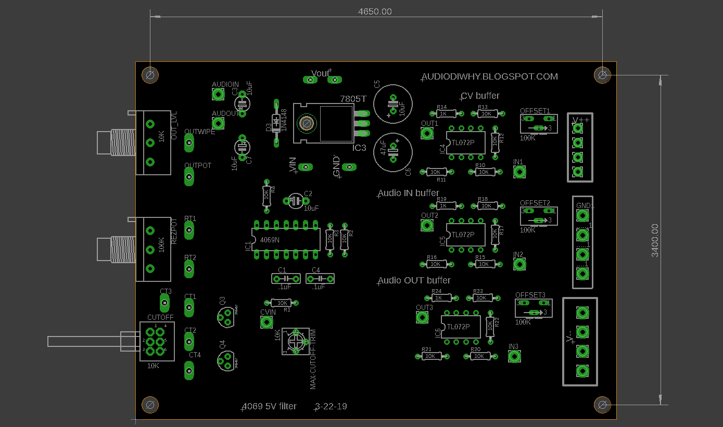Click the OUT1 pad near IC4
Viewport: 723px width, 427px height.
click(x=427, y=134)
